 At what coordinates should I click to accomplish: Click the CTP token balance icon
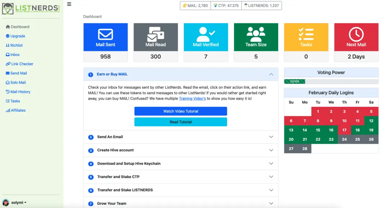(215, 5)
